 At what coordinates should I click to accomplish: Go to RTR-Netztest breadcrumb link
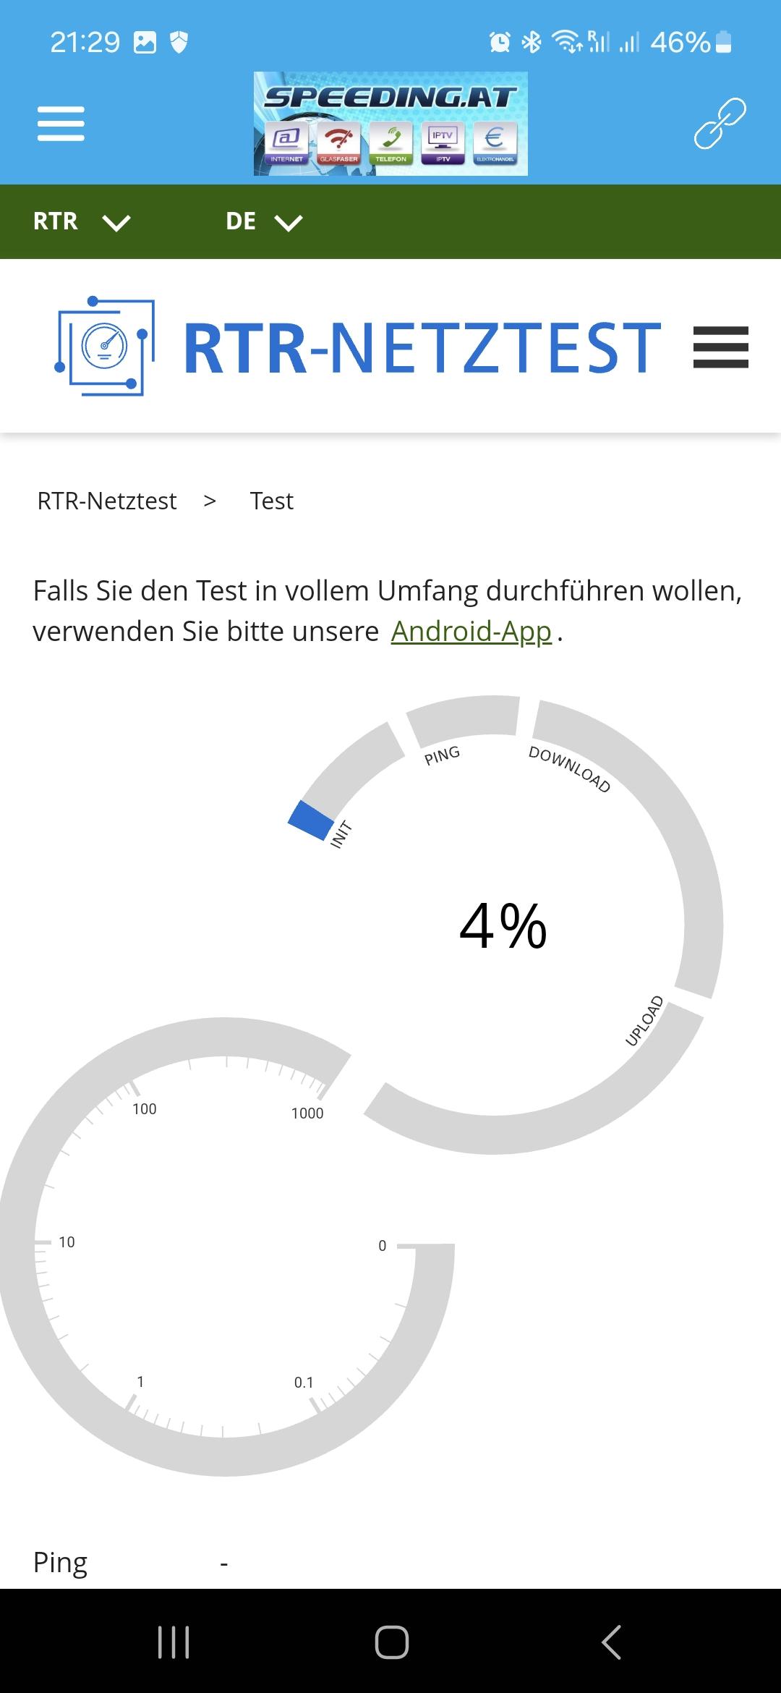tap(107, 501)
